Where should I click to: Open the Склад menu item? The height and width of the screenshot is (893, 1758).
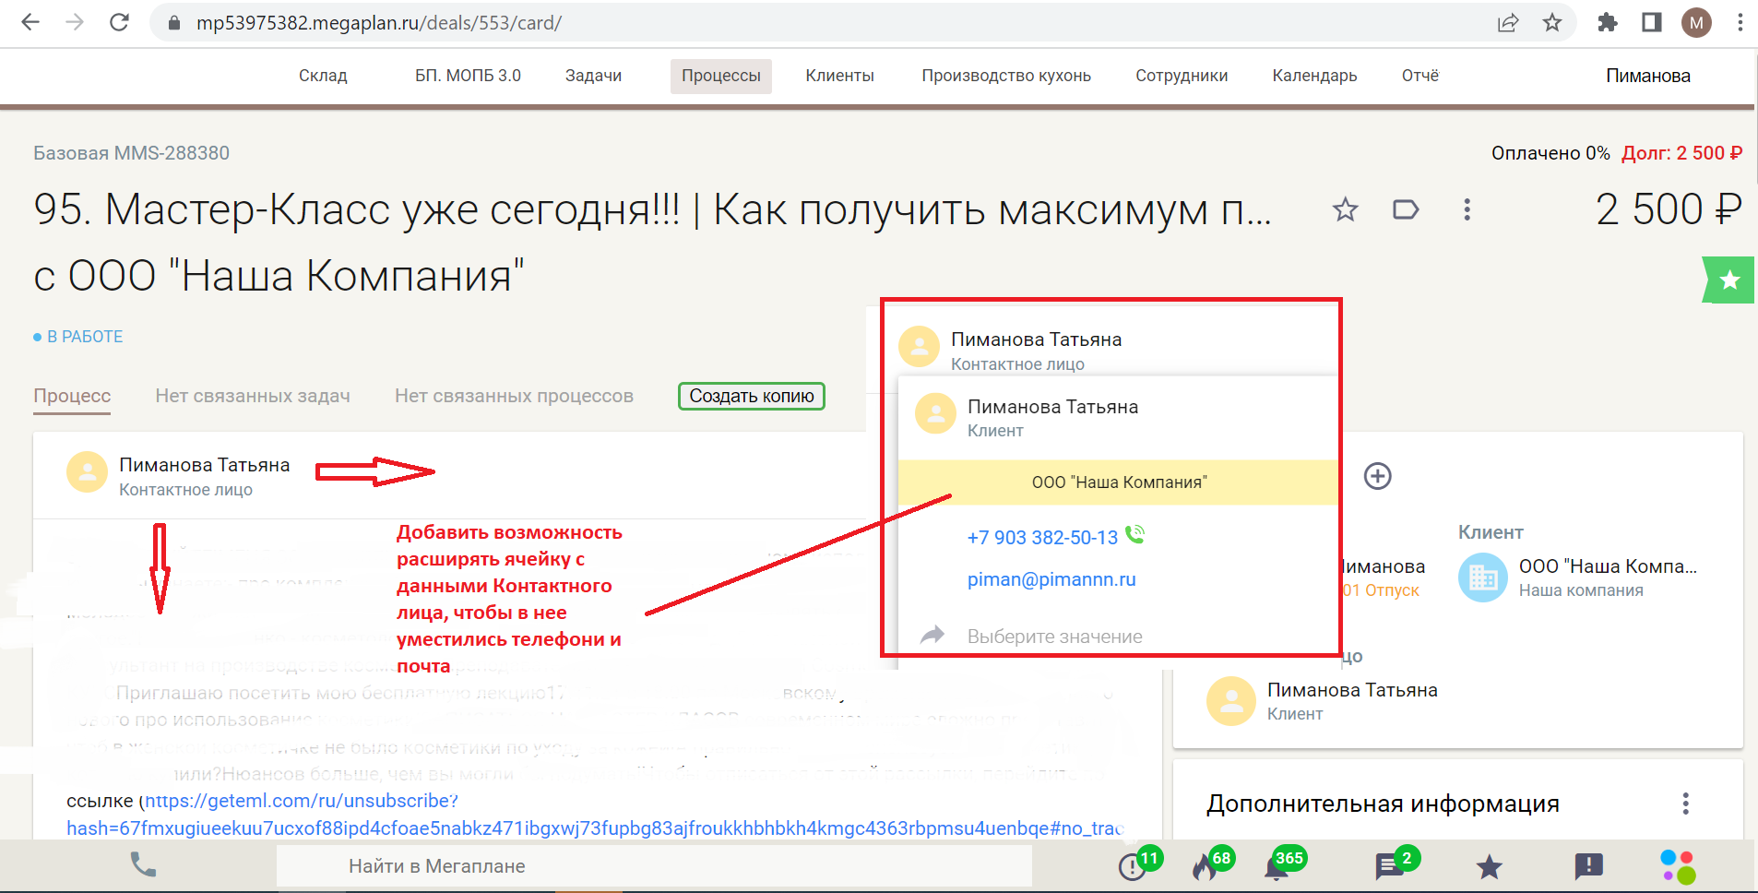coord(323,76)
